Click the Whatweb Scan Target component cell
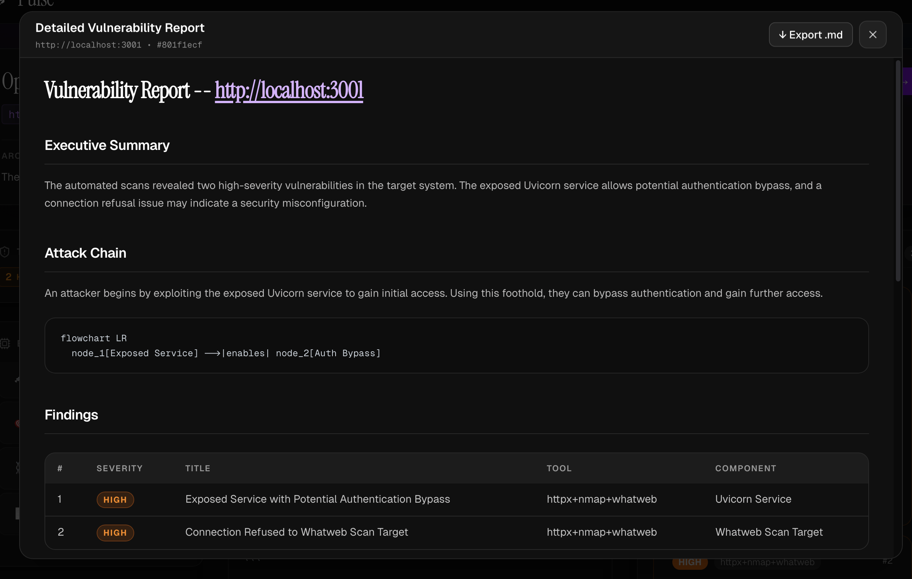Screen dimensions: 912x579 pos(769,532)
